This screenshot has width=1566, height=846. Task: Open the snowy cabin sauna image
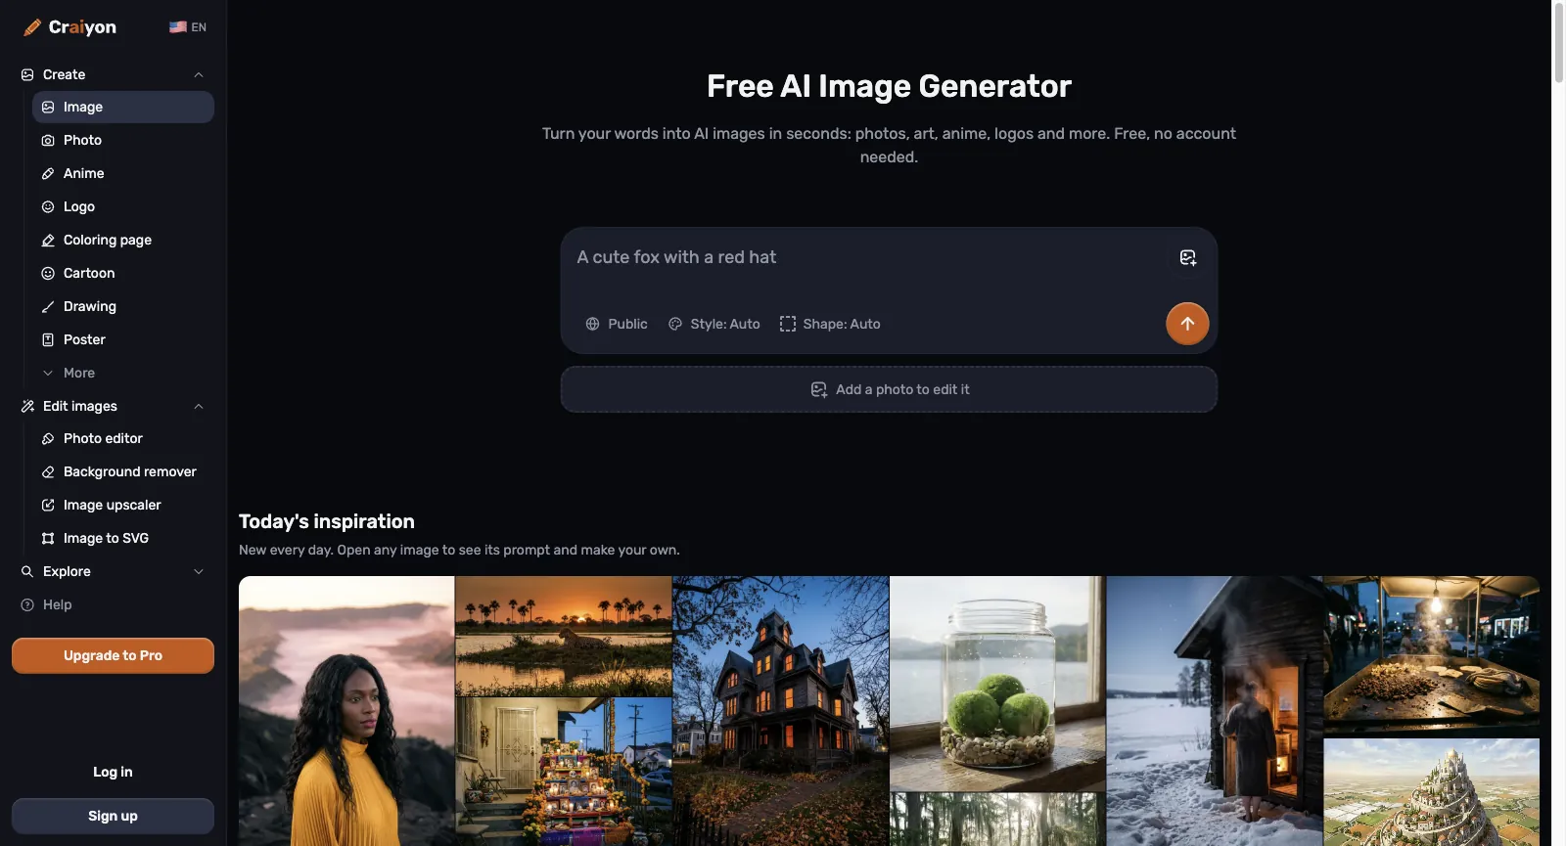(1215, 711)
